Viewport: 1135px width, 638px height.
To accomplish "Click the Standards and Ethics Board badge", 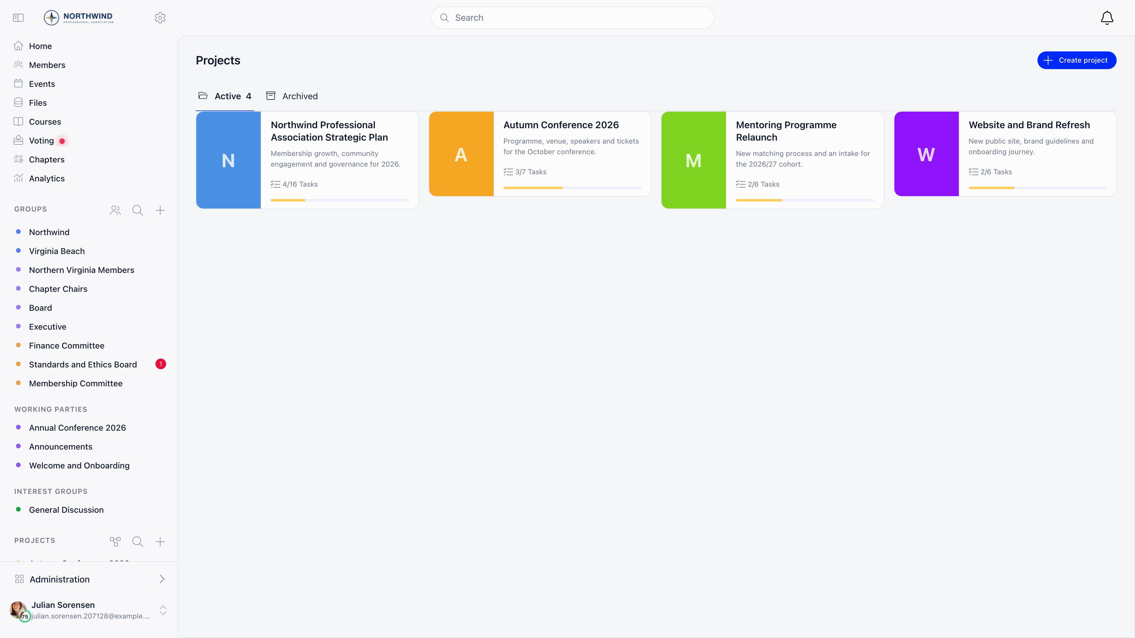I will (161, 364).
